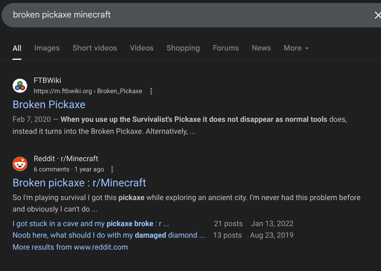Click the Reddit logo icon
Viewport: 381px width, 271px height.
pos(20,164)
